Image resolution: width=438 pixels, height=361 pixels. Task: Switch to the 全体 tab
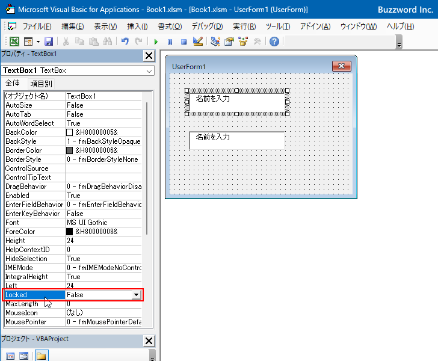[x=13, y=83]
